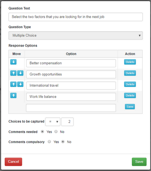Select Yes for Comments compulsory
The height and width of the screenshot is (171, 151).
(49, 142)
